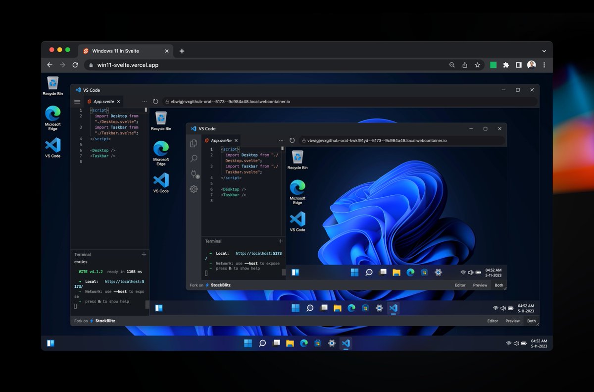Click active VS Code icon on outermost taskbar
Image resolution: width=594 pixels, height=392 pixels.
pyautogui.click(x=346, y=343)
